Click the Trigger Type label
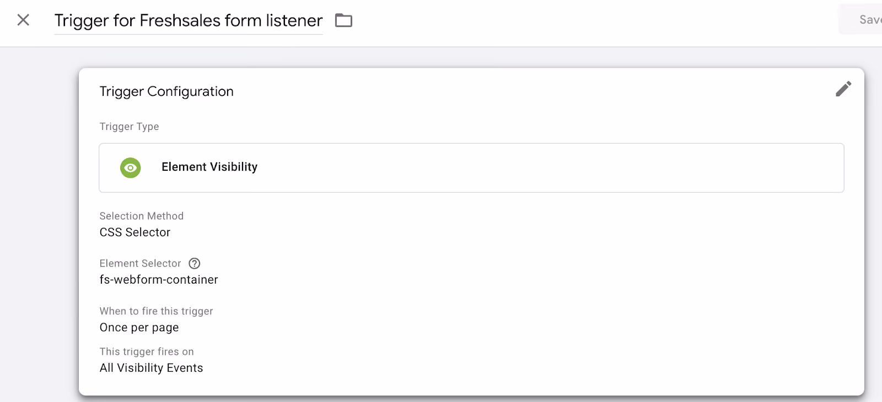The width and height of the screenshot is (882, 402). coord(130,127)
